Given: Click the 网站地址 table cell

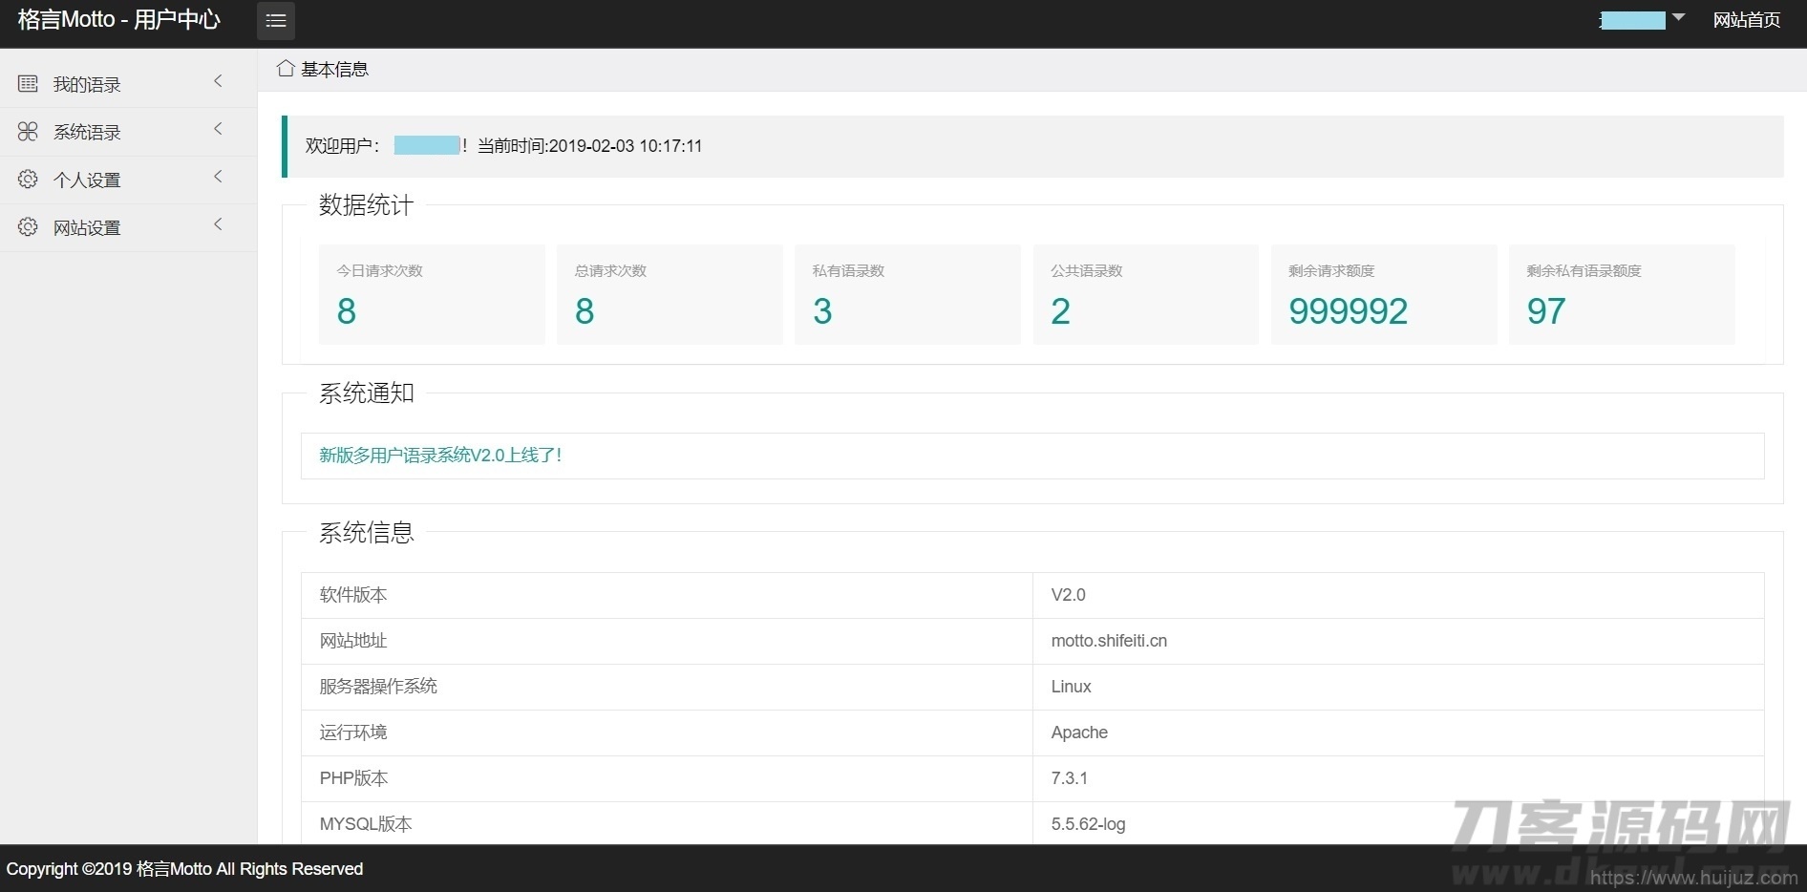Looking at the screenshot, I should pos(667,641).
